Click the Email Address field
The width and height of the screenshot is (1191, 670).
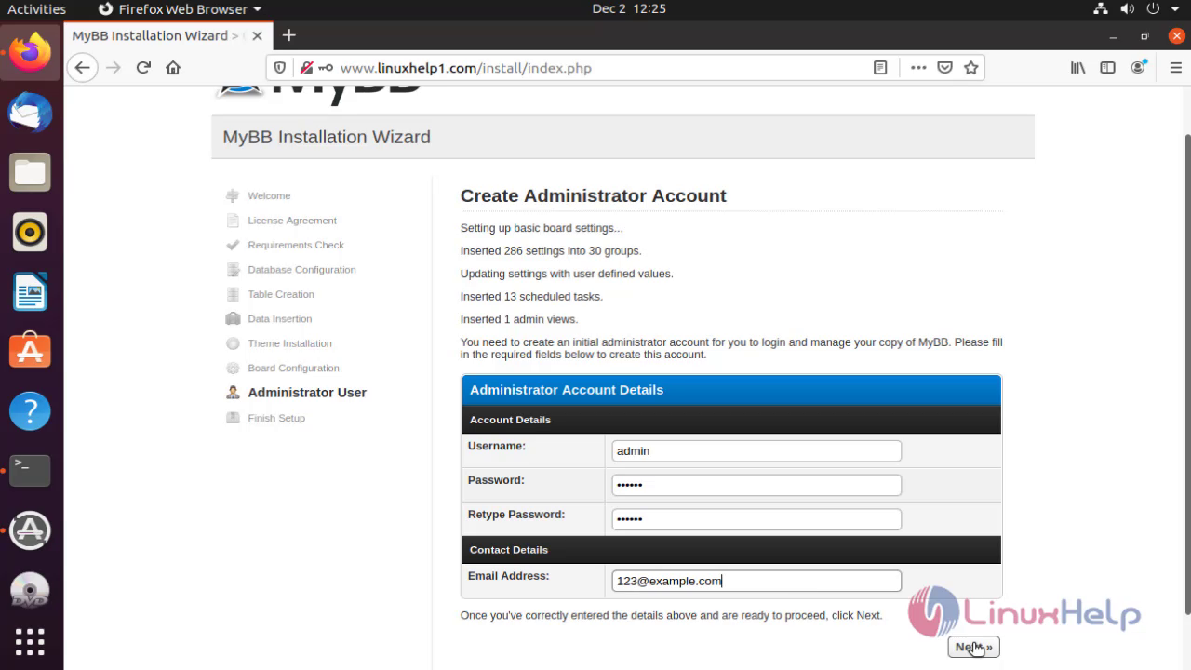click(x=756, y=581)
